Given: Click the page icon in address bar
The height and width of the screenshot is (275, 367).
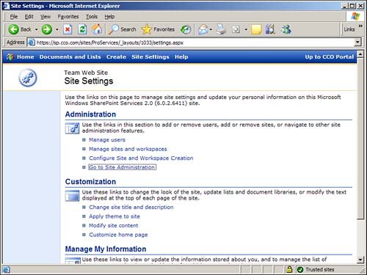Looking at the screenshot, I should (32, 43).
